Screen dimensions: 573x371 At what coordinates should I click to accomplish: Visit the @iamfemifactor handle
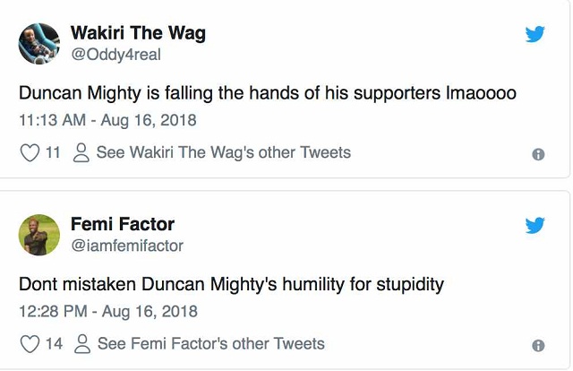[126, 245]
